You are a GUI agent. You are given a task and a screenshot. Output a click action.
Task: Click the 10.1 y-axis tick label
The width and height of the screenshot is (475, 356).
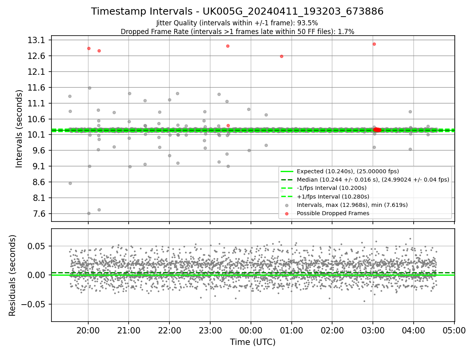coord(37,135)
